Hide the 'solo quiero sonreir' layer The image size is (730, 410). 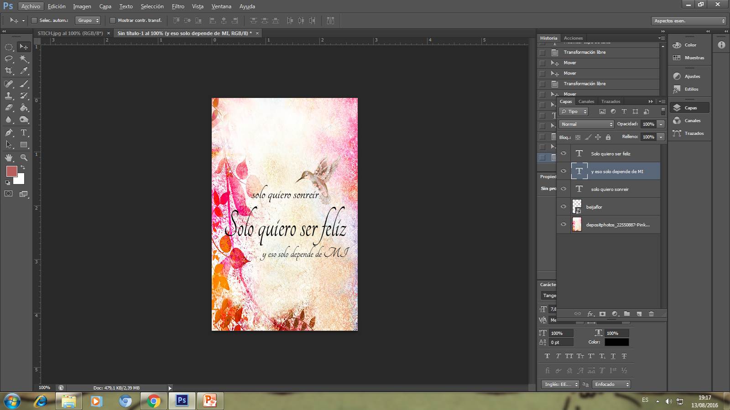pyautogui.click(x=563, y=189)
